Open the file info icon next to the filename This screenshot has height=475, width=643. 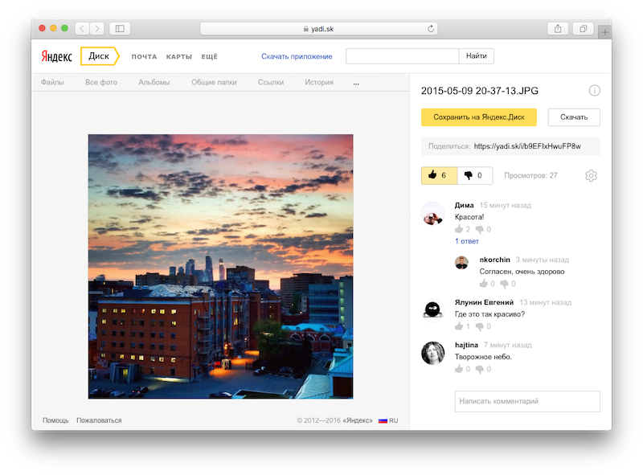tap(594, 90)
